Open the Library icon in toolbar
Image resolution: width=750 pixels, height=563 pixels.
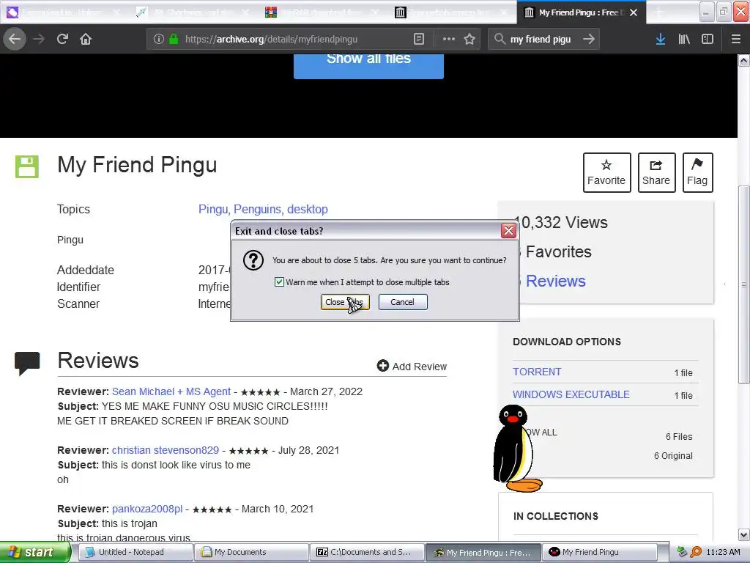point(684,40)
